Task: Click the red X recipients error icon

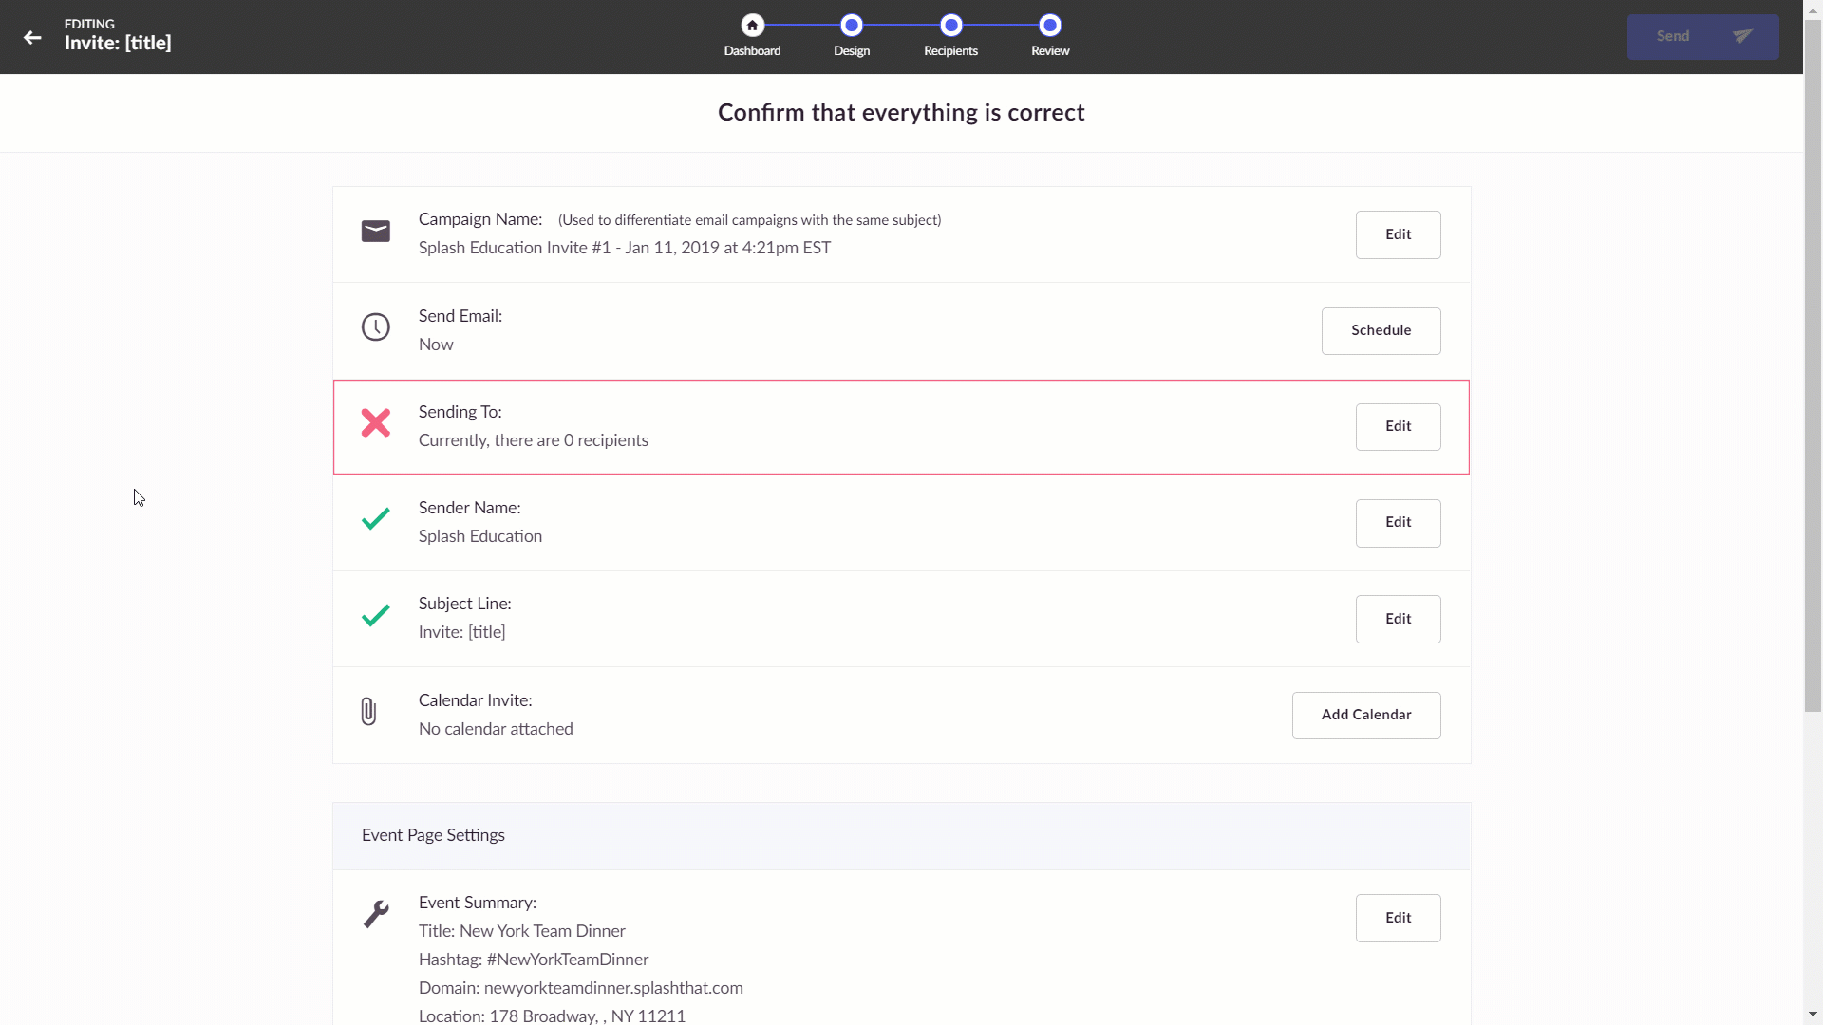Action: (x=376, y=423)
